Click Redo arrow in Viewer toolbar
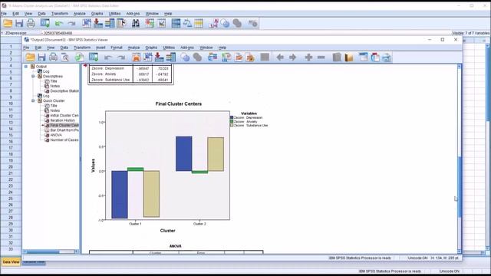This screenshot has width=491, height=276. 121,58
